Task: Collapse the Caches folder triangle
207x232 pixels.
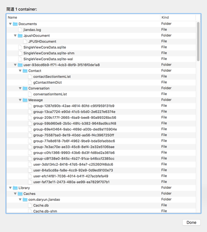Action: click(15, 194)
